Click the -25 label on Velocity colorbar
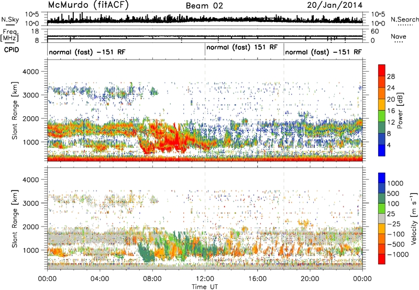Viewport: 419px width, 290px height. [x=394, y=224]
